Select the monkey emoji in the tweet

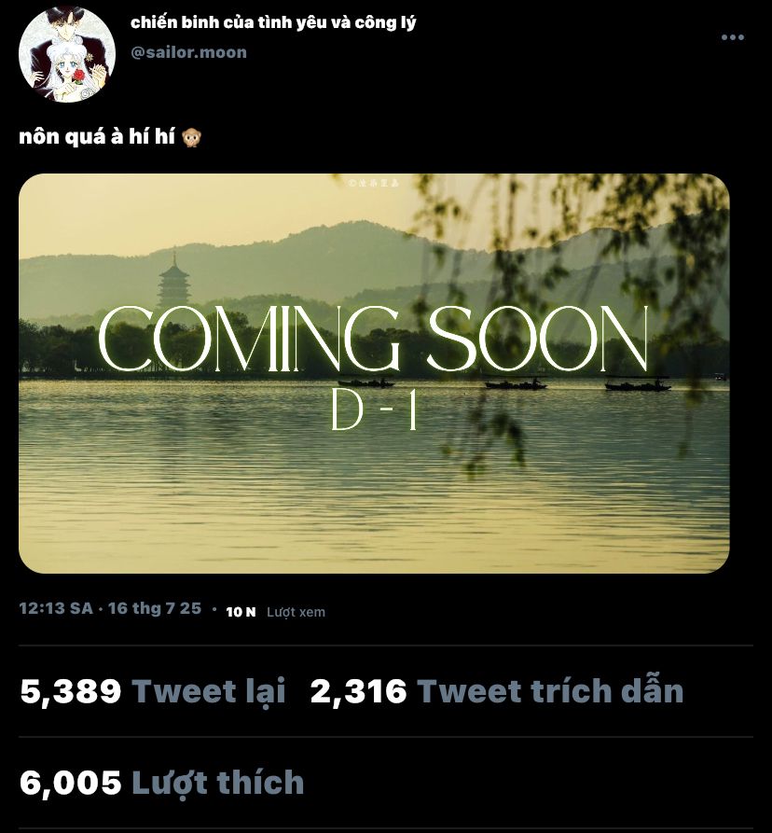[191, 138]
